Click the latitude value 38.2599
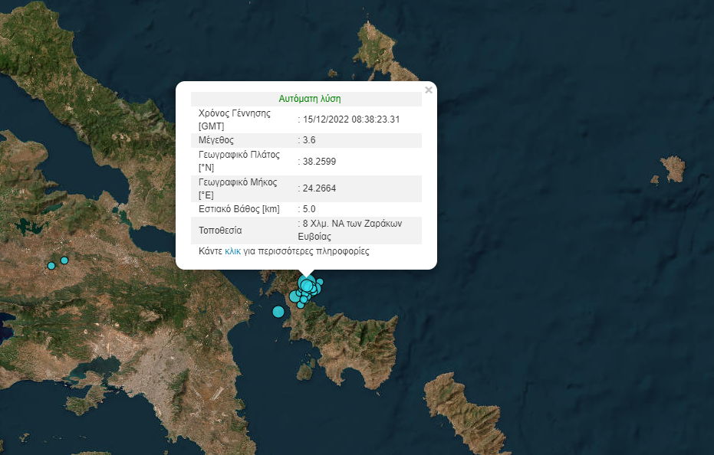The height and width of the screenshot is (455, 714). (x=321, y=162)
